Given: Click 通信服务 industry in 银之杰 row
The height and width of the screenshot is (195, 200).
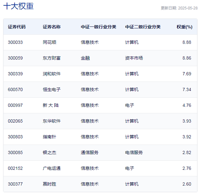Looking at the screenshot, I should pos(90,153).
